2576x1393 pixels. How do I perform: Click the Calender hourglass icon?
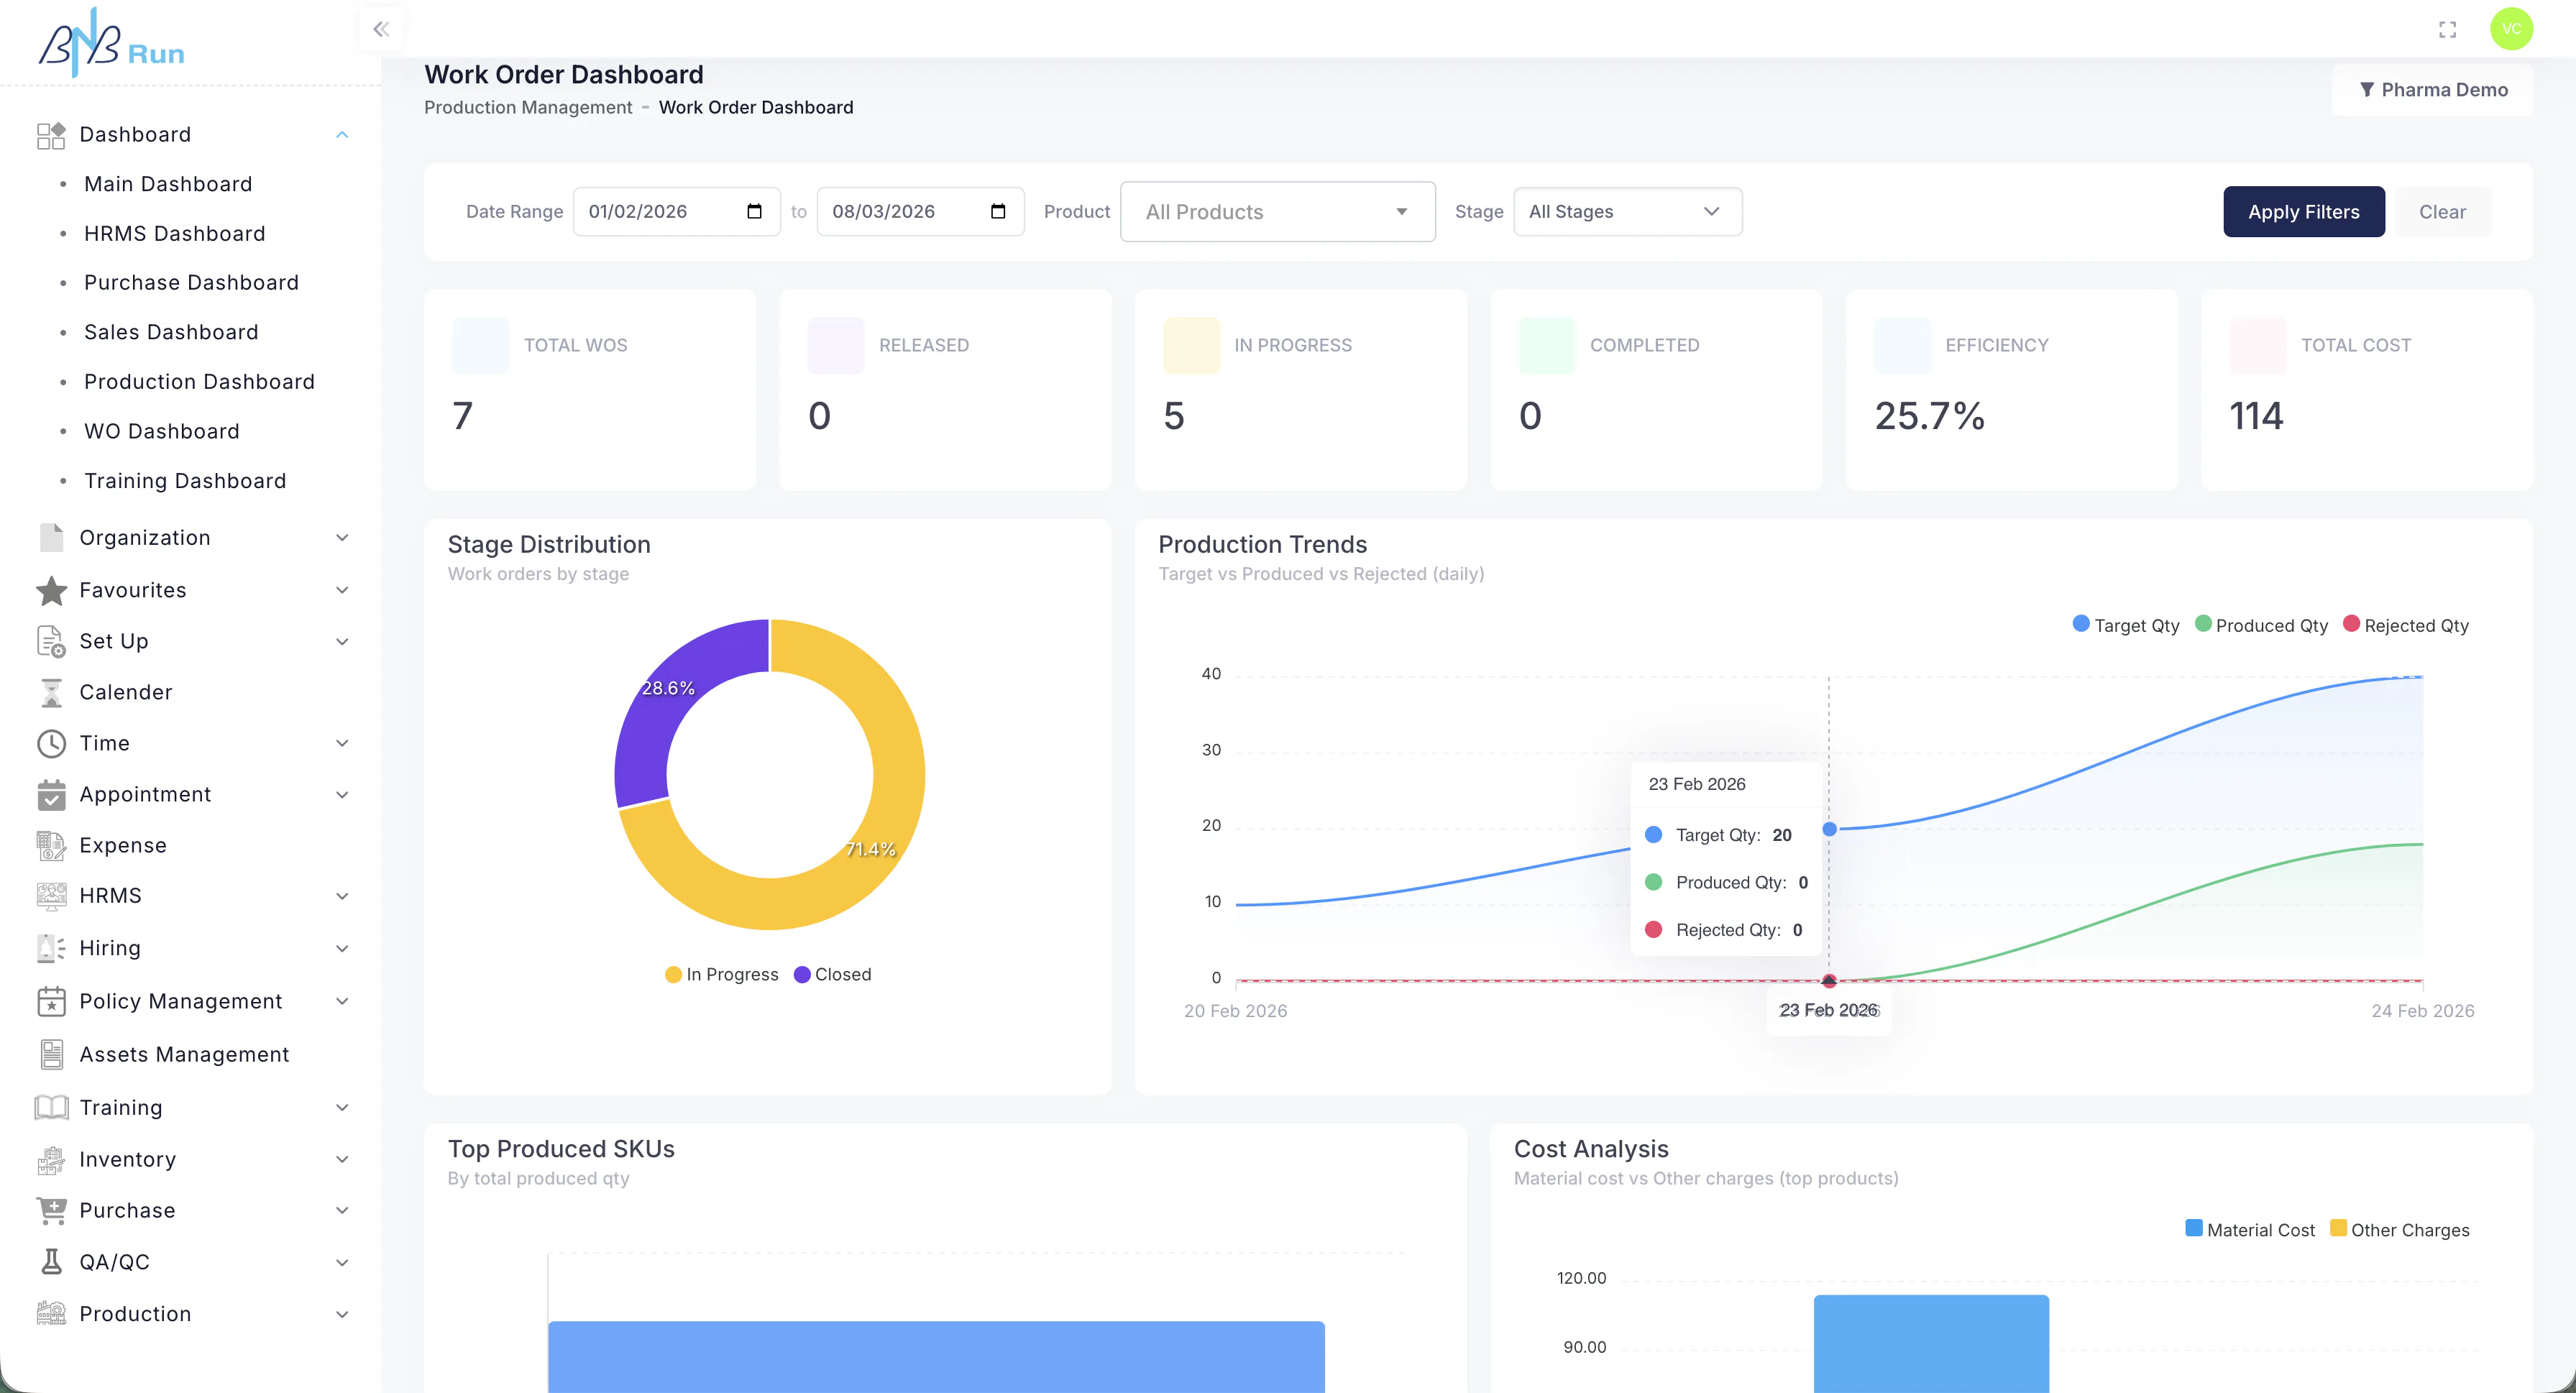click(51, 692)
